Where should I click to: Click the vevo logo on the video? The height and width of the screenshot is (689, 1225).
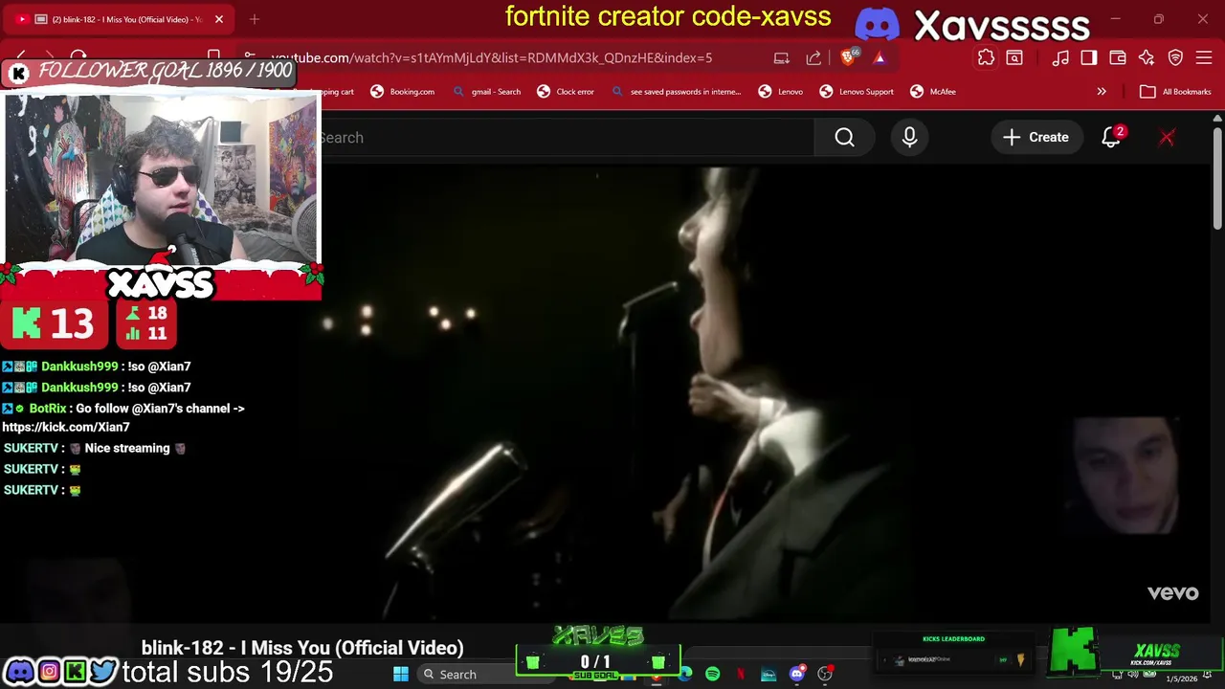1172,593
